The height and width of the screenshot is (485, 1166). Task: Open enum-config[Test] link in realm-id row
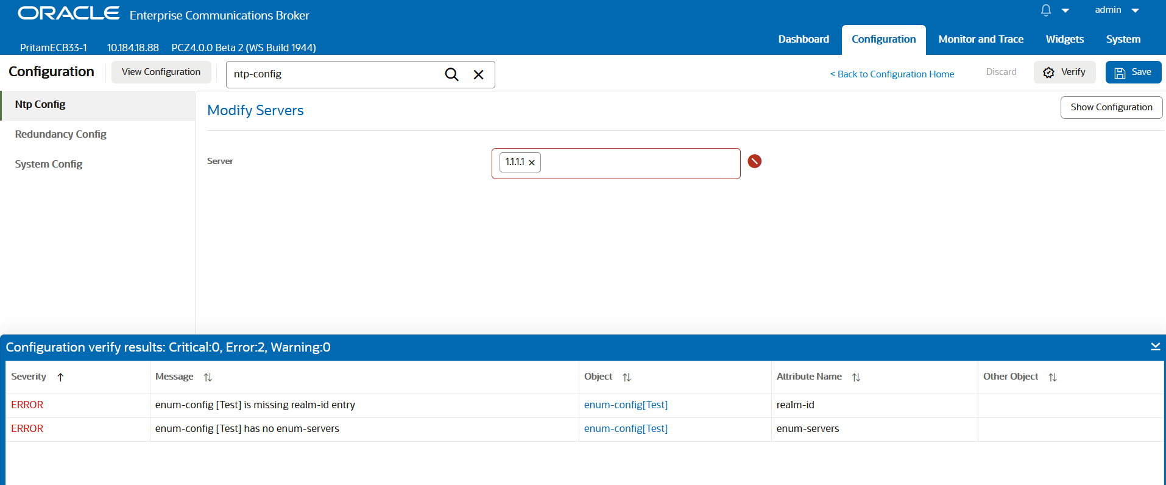pyautogui.click(x=626, y=405)
